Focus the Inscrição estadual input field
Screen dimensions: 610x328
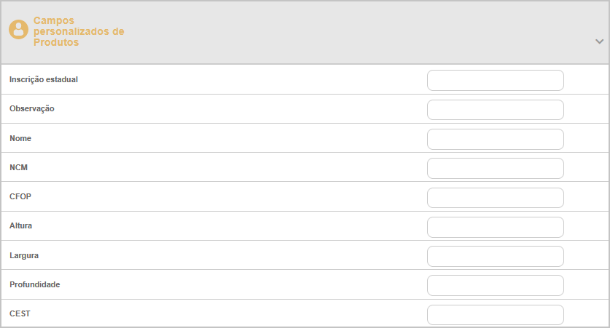pos(496,80)
